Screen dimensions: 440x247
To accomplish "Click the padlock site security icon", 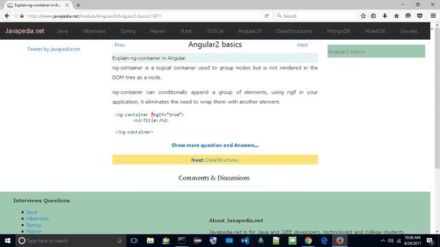I will (22, 16).
